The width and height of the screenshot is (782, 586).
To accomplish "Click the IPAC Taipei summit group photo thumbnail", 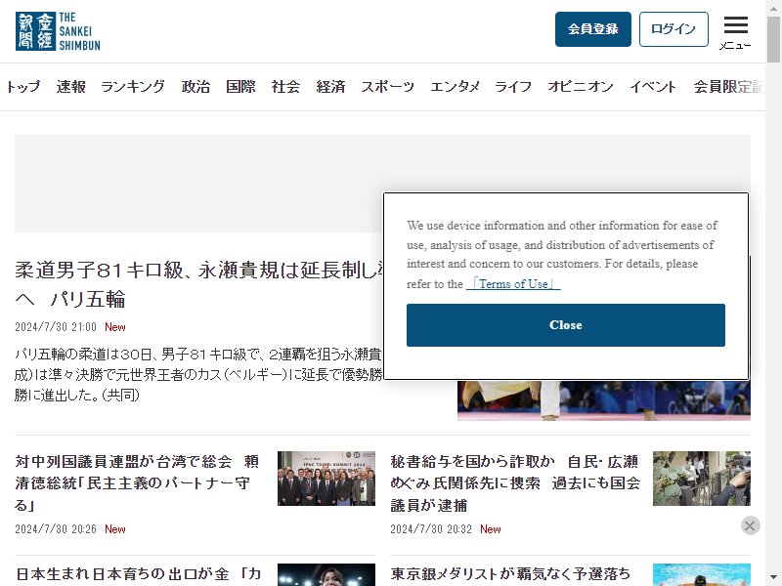I will (x=326, y=479).
